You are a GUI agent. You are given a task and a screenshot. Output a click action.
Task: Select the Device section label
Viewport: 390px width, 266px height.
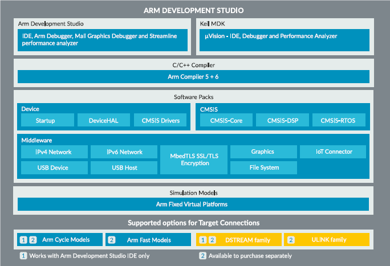tap(30, 109)
